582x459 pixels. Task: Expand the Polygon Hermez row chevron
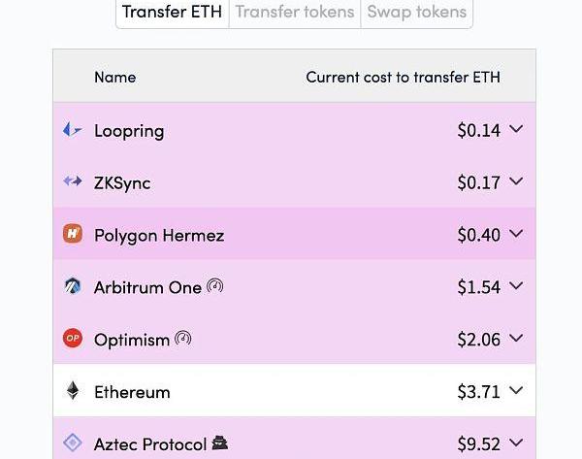(x=516, y=234)
